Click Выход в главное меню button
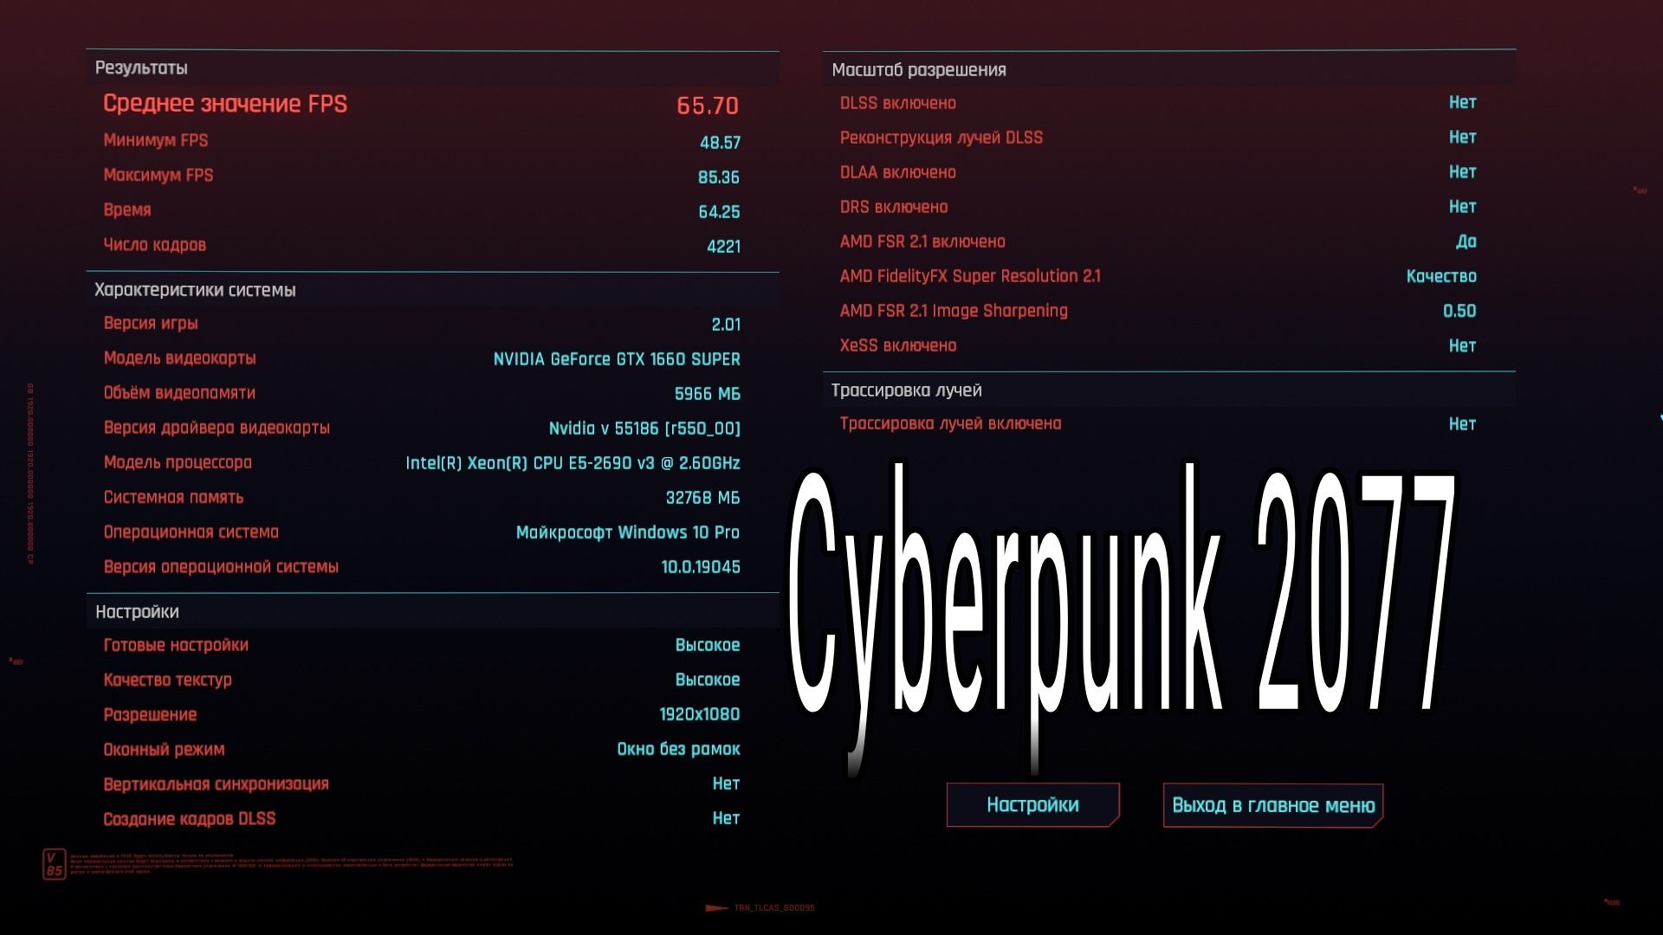Image resolution: width=1663 pixels, height=935 pixels. click(x=1273, y=805)
